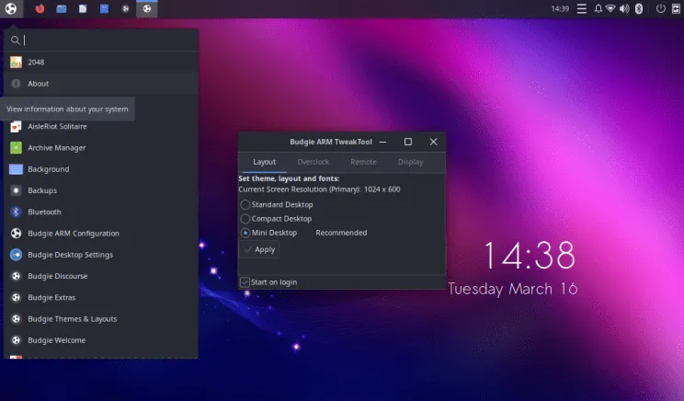
Task: Open the Budgie menu button
Action: [9, 9]
